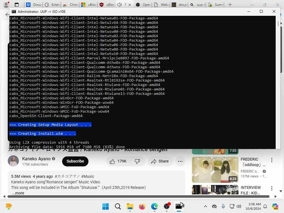
Task: Open the FREDERIC 'oddloop' video title
Action: pos(253,162)
